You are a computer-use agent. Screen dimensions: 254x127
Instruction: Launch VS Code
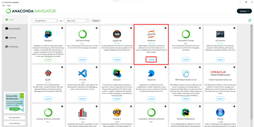pos(82,98)
